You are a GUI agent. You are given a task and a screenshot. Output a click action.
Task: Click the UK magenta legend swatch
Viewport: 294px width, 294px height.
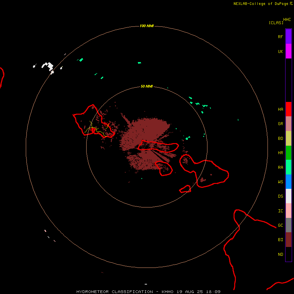pyautogui.click(x=288, y=51)
